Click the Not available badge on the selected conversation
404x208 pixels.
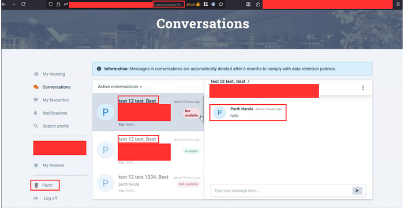[x=192, y=114]
